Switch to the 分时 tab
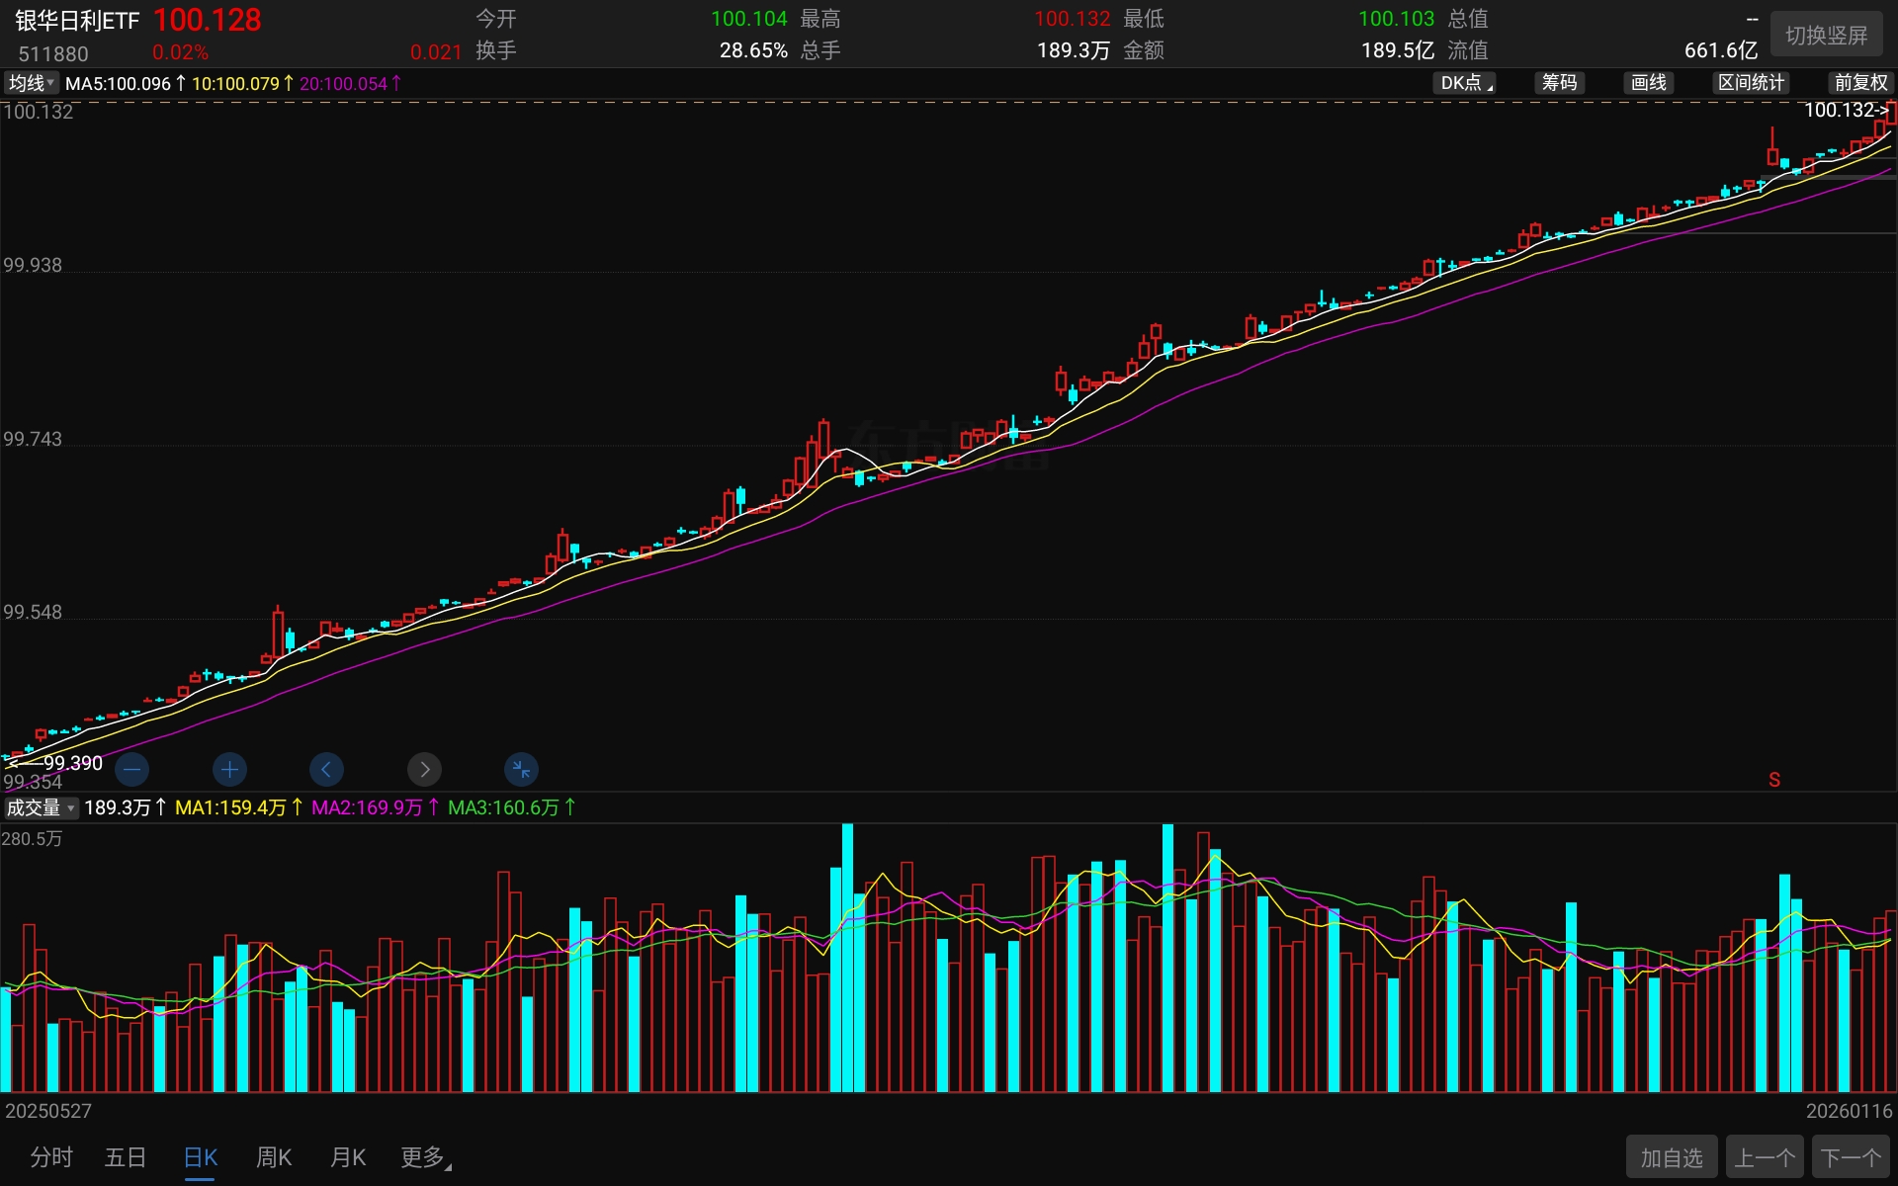The image size is (1898, 1186). click(x=51, y=1157)
